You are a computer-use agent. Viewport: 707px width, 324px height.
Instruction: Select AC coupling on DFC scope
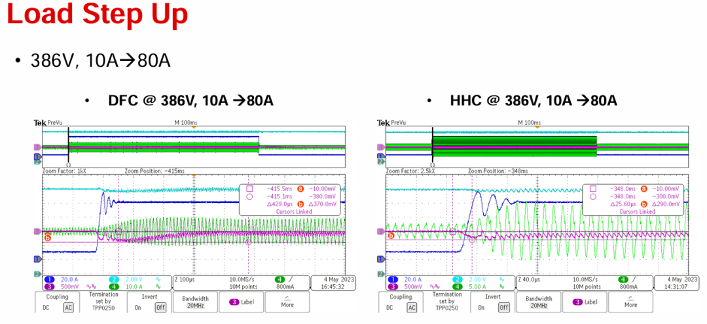pyautogui.click(x=67, y=308)
